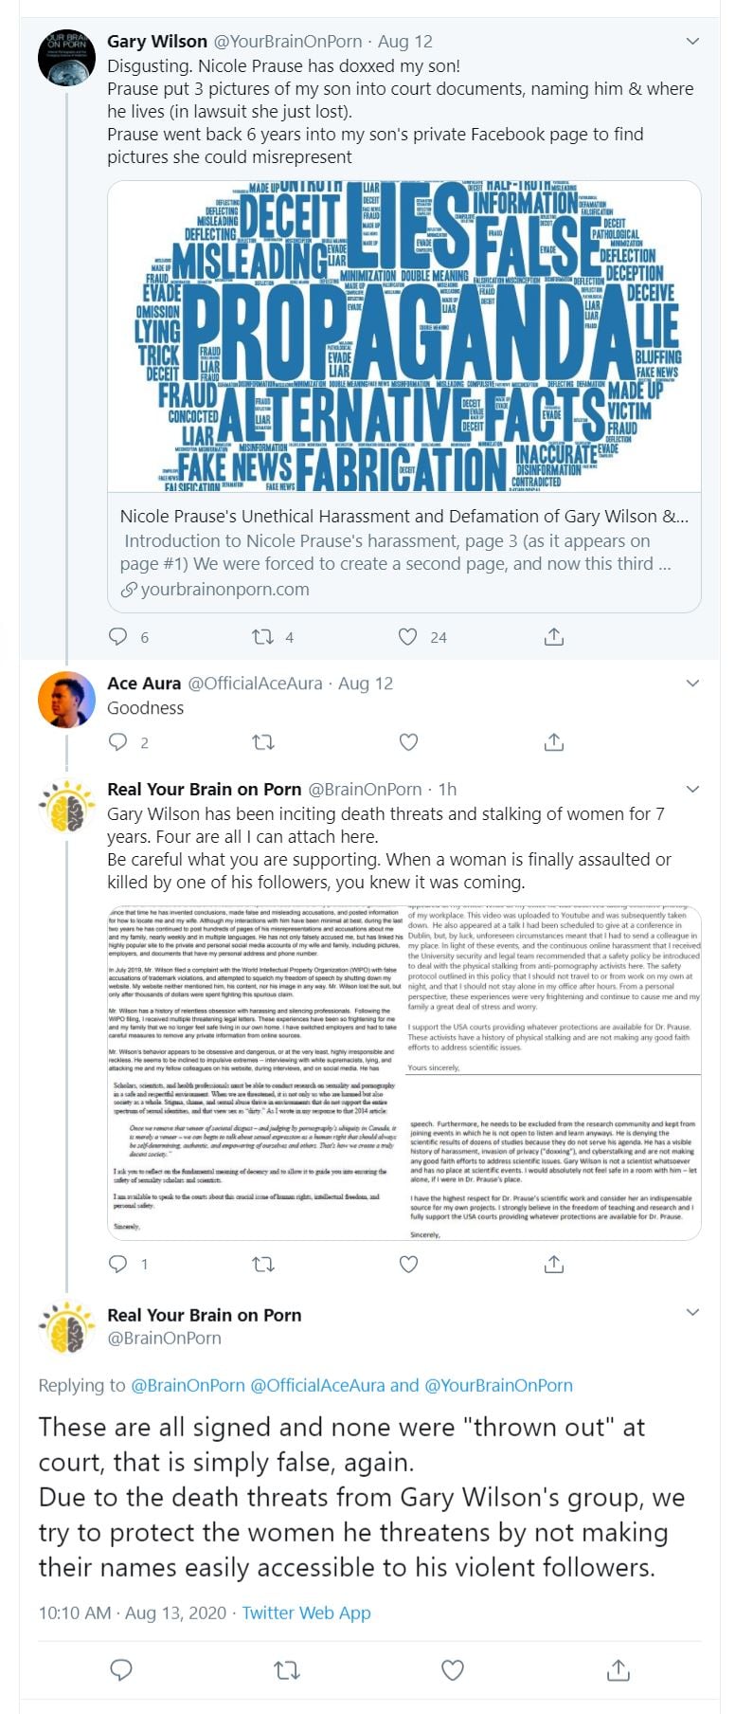Retweet Ace Aura's tweet

pos(262,741)
